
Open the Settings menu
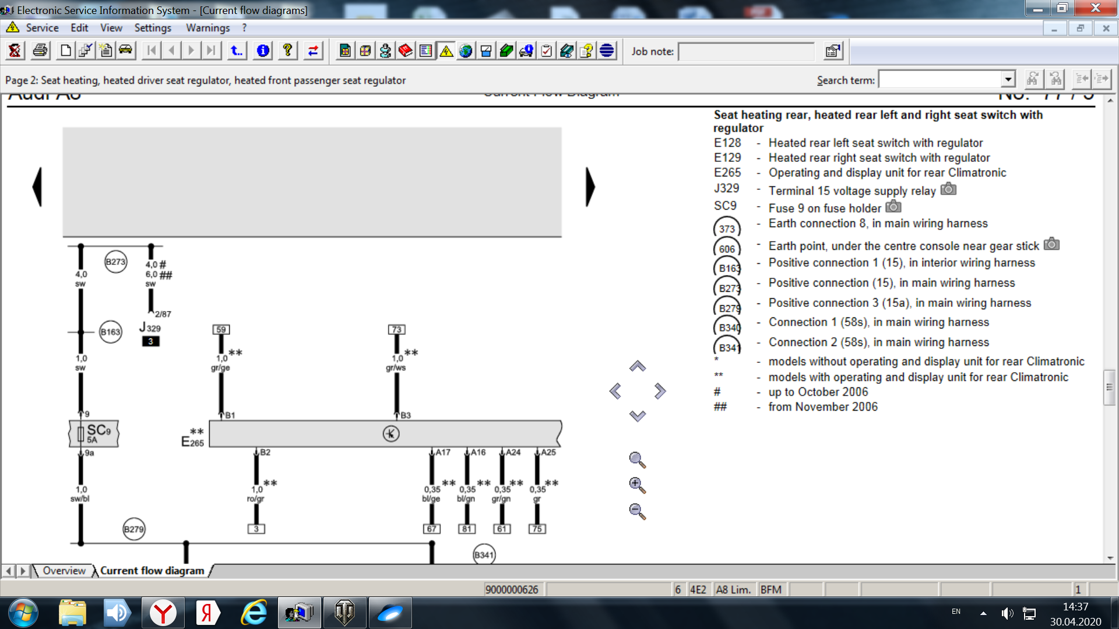(x=153, y=28)
